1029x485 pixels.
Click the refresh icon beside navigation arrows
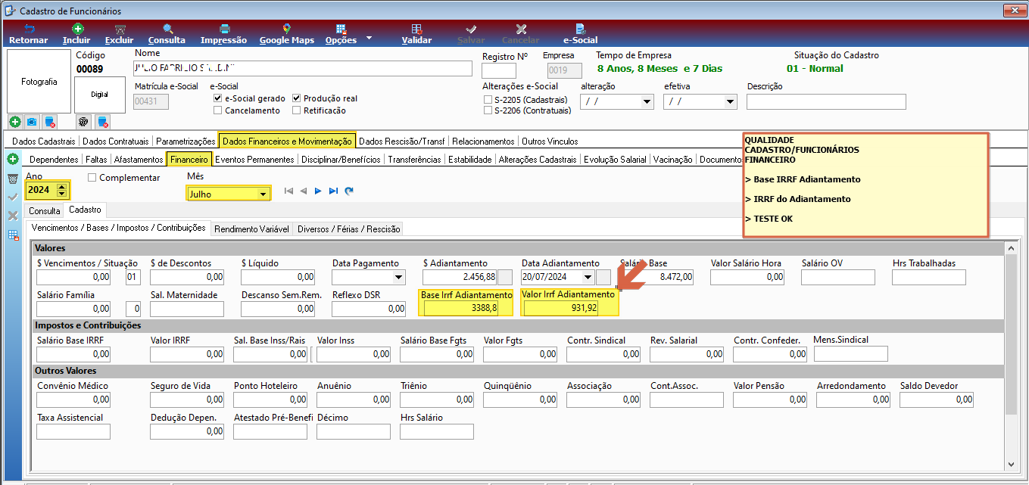click(349, 191)
